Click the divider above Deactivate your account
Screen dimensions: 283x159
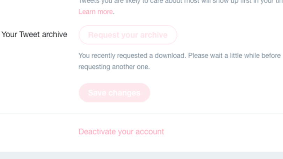141,114
